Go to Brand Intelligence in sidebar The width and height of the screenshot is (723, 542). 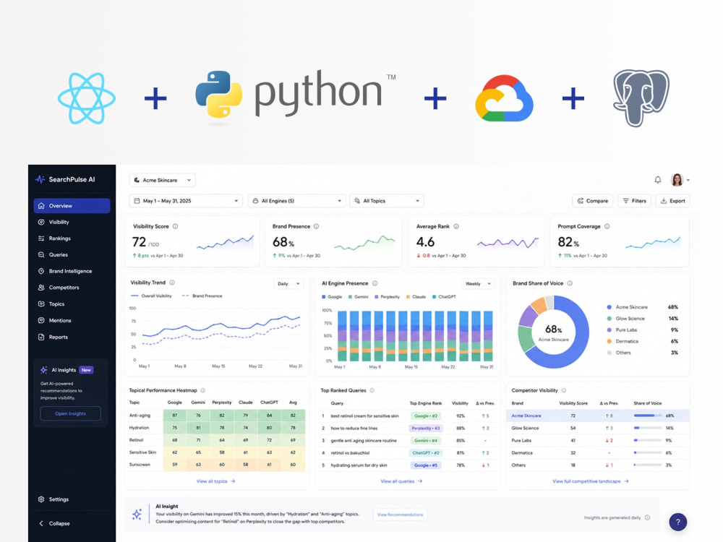pos(72,271)
